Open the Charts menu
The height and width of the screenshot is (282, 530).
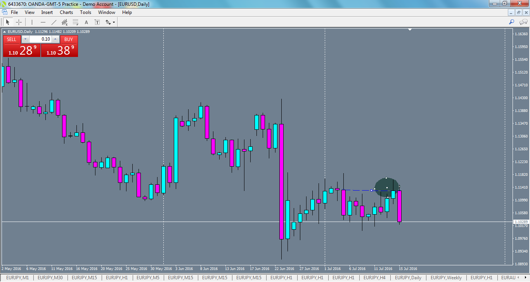[66, 12]
